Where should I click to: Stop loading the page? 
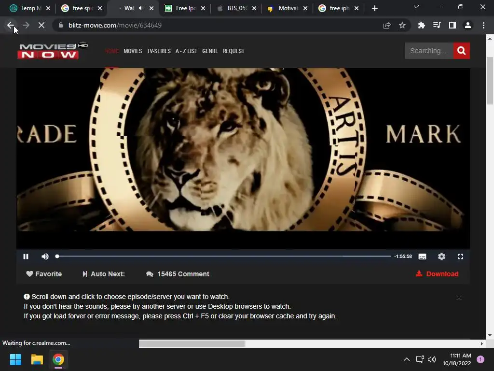(x=41, y=25)
